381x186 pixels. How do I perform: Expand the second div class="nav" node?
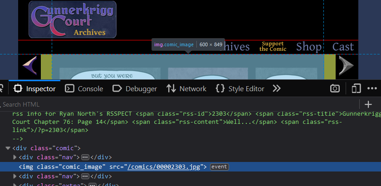click(x=15, y=176)
